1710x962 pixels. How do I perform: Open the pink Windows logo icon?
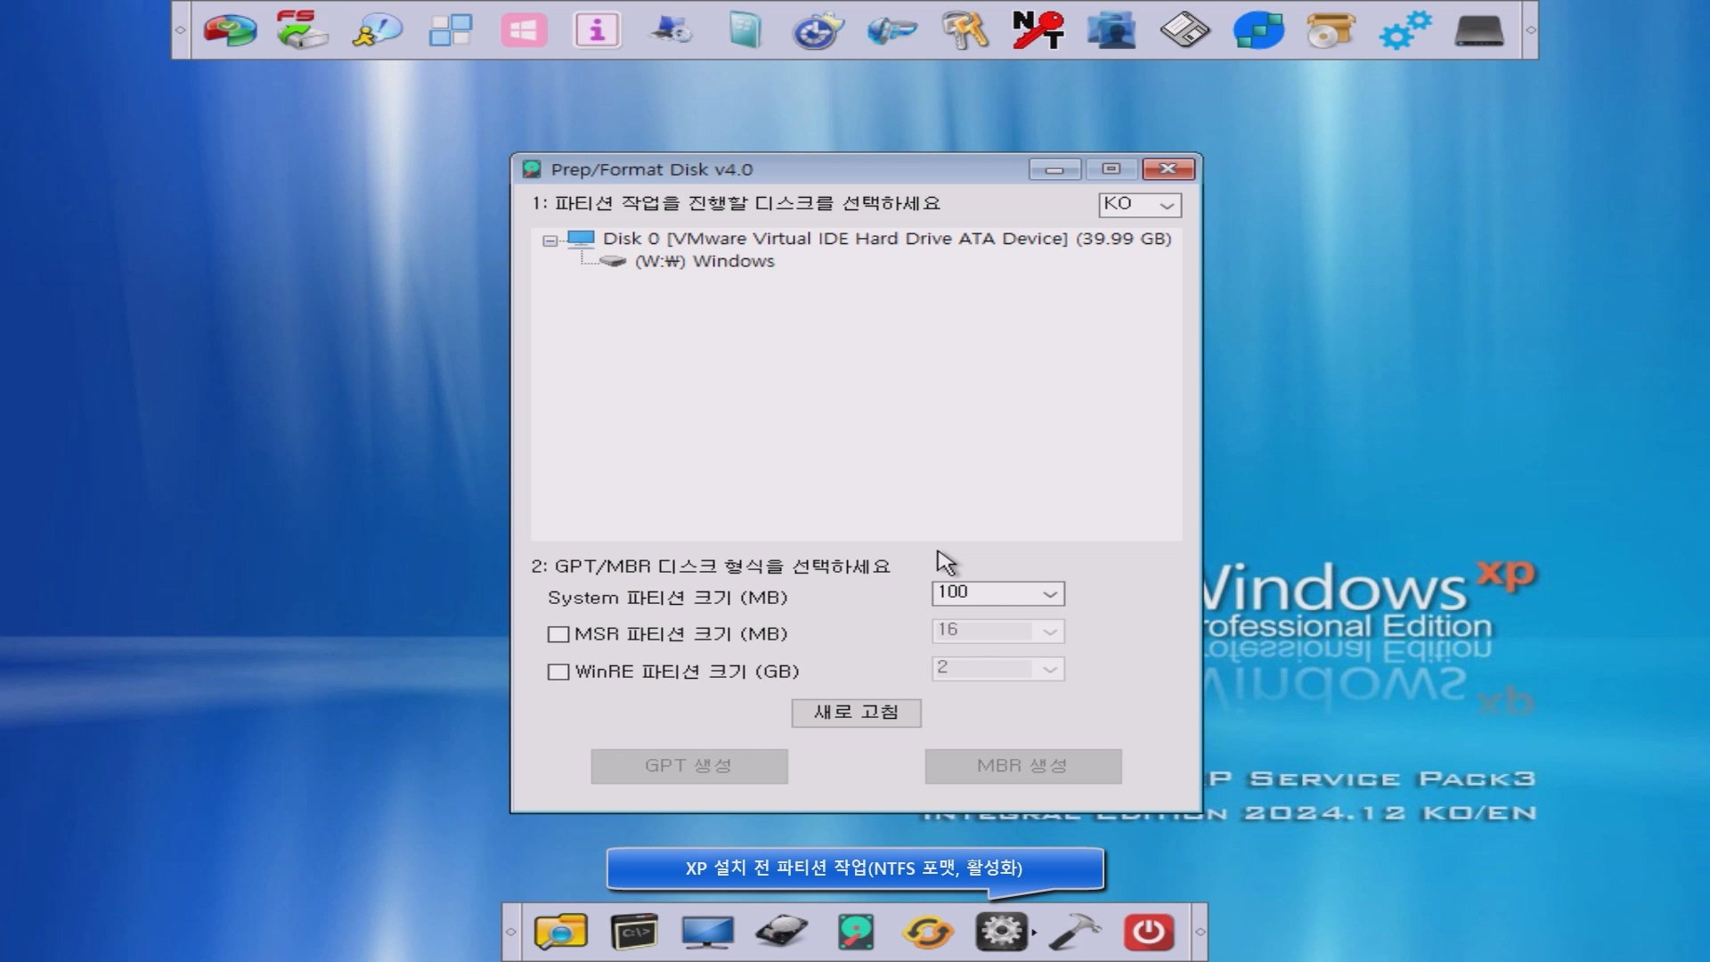click(x=524, y=30)
